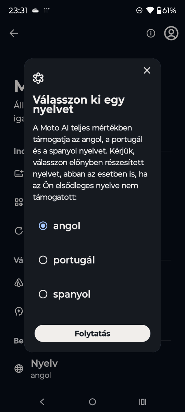Select the portugál radio button
185x412 pixels.
[x=43, y=260]
